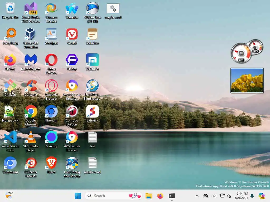
Task: Open the touch keyboard tray icon
Action: [x=214, y=196]
